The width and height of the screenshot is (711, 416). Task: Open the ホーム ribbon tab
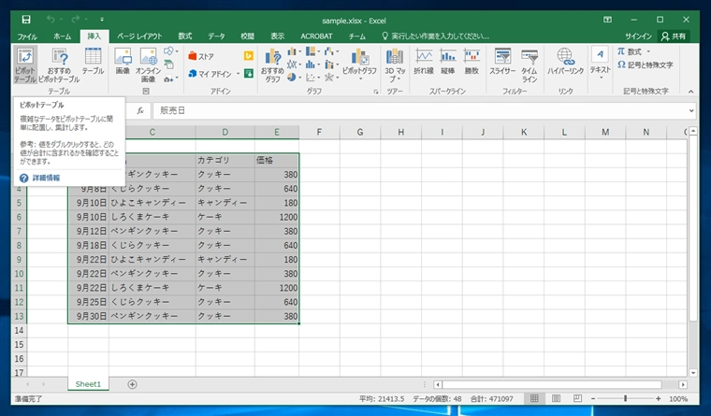(x=62, y=36)
